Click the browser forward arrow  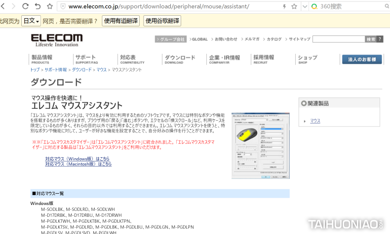click(x=13, y=6)
